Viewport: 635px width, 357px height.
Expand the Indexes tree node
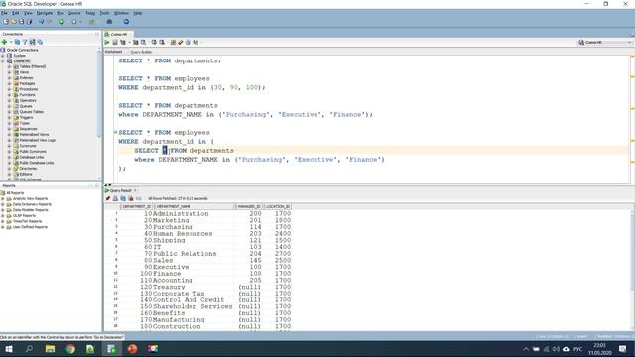coord(9,78)
